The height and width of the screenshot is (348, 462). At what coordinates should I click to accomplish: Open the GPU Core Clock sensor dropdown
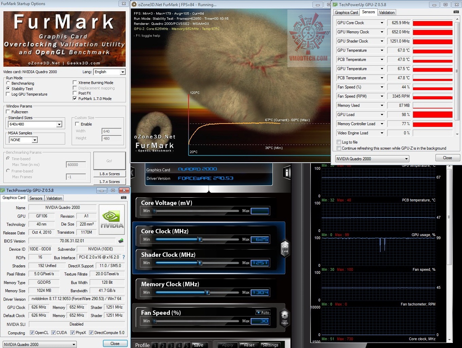382,23
